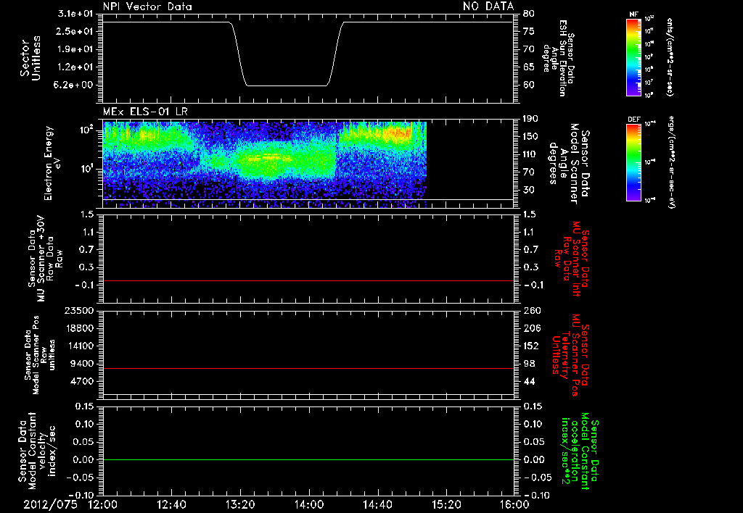This screenshot has width=743, height=513.
Task: Click the 16:00 time axis label
Action: pos(514,504)
